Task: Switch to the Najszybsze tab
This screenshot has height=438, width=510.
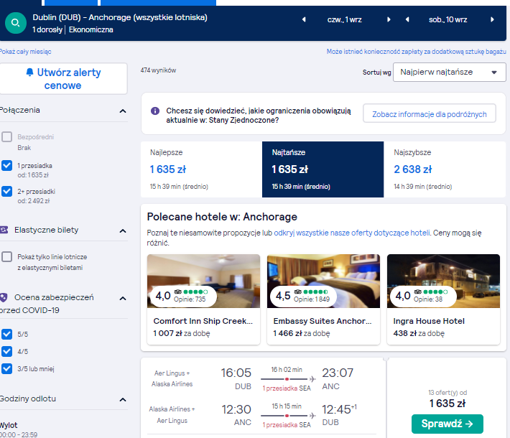Action: pyautogui.click(x=445, y=169)
